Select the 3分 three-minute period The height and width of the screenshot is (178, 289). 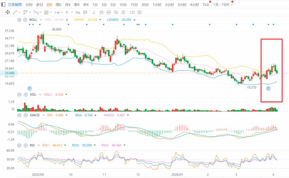[x=104, y=5]
